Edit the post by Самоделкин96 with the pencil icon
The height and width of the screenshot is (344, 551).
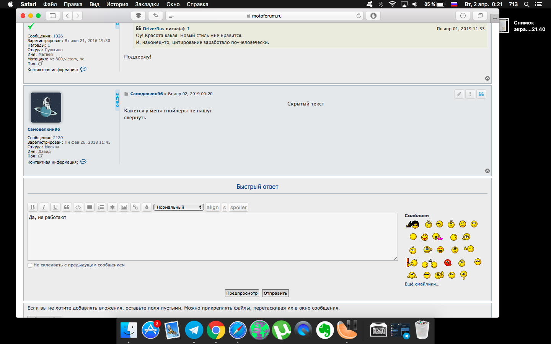pos(459,94)
